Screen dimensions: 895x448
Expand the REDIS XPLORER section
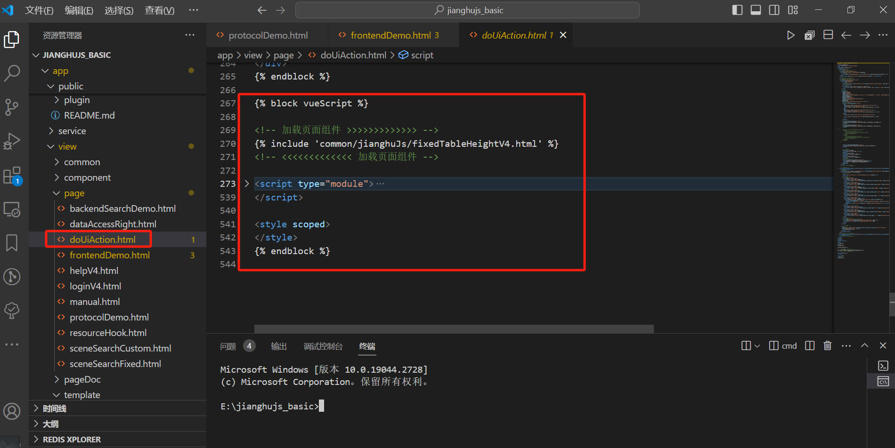118,440
